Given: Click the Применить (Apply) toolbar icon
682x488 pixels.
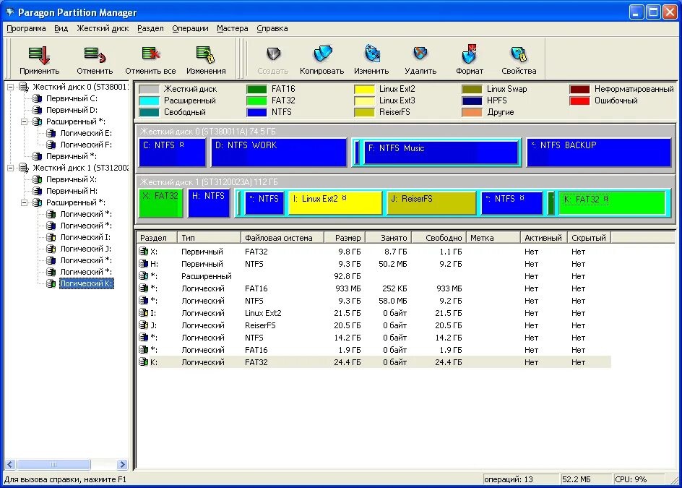Looking at the screenshot, I should [x=39, y=55].
